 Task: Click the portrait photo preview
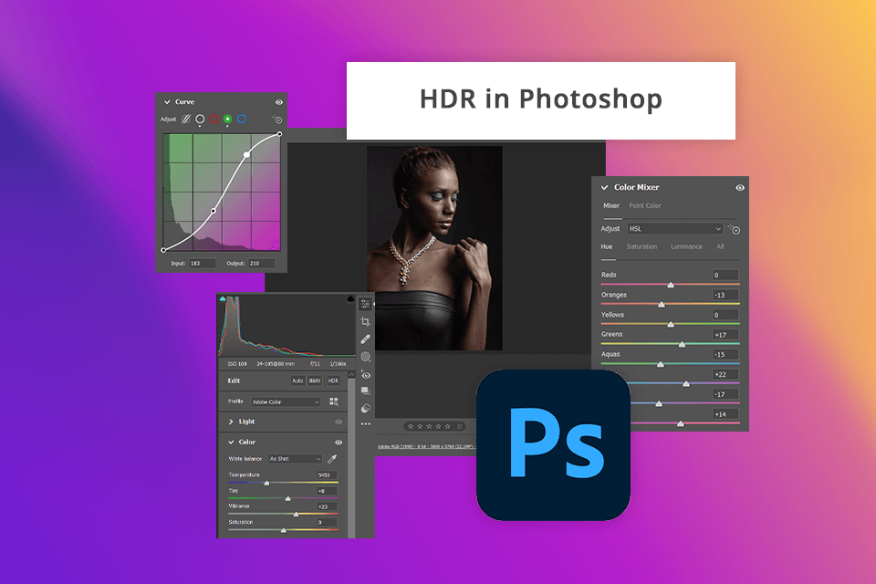tap(434, 248)
